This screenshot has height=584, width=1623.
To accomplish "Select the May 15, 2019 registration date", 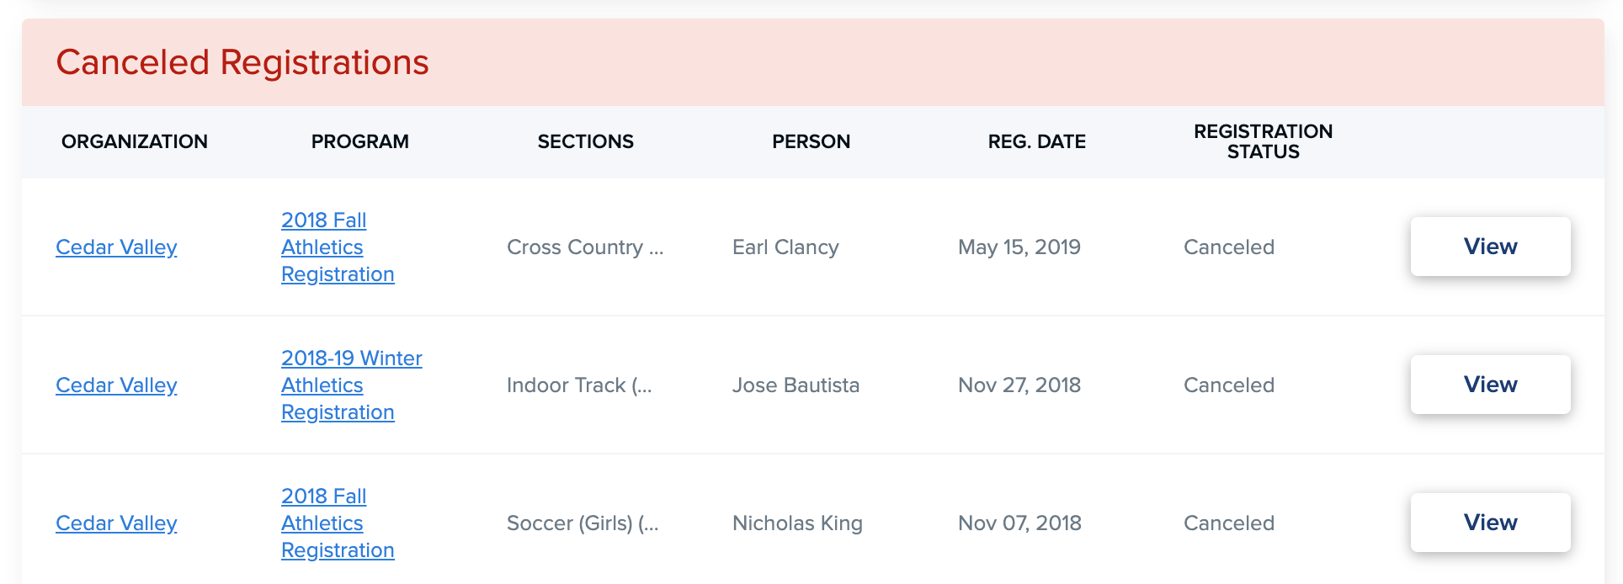I will (1019, 247).
